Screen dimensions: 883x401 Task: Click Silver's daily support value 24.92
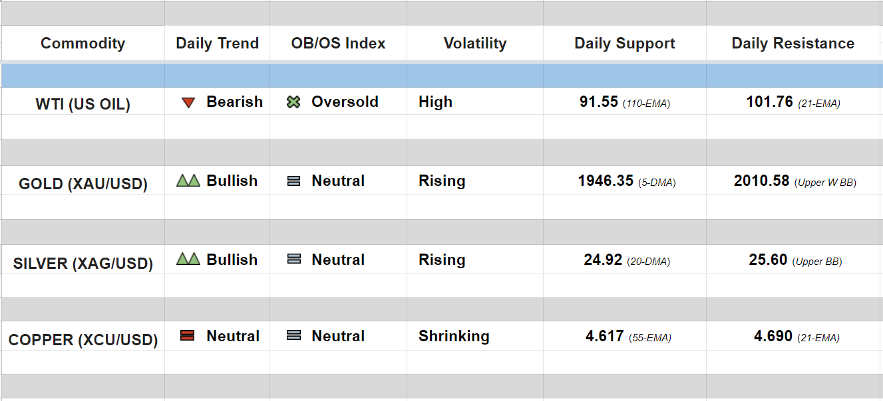point(603,260)
